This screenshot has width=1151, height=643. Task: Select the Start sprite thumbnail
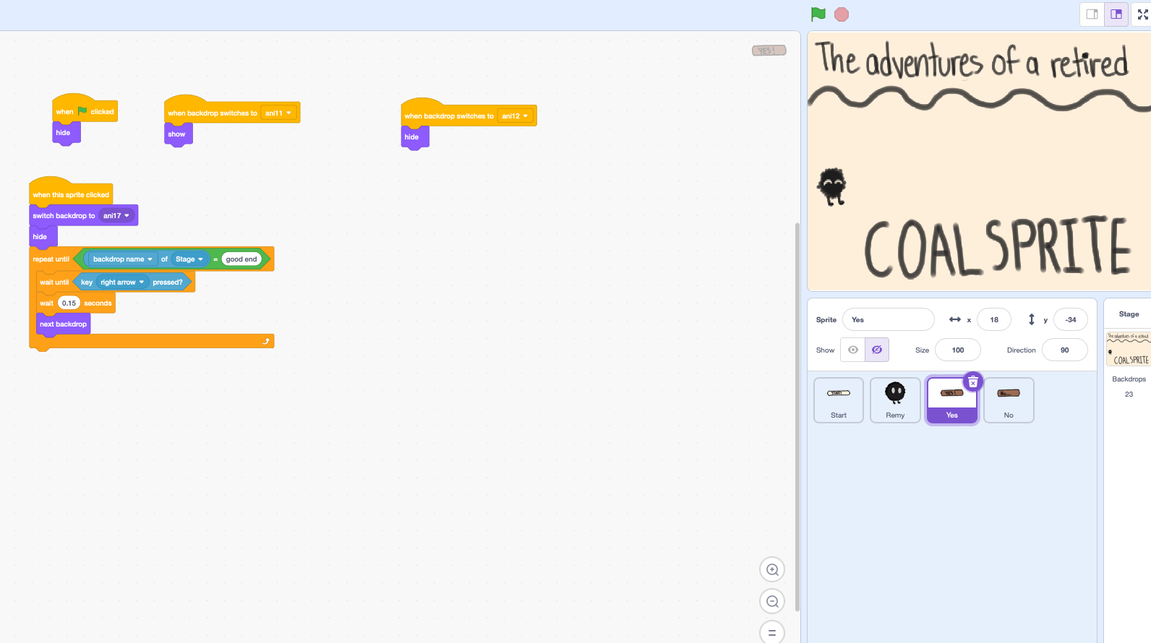[x=839, y=400]
